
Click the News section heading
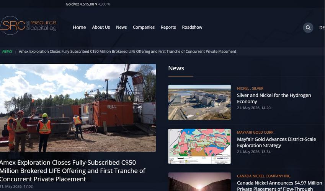tap(176, 68)
